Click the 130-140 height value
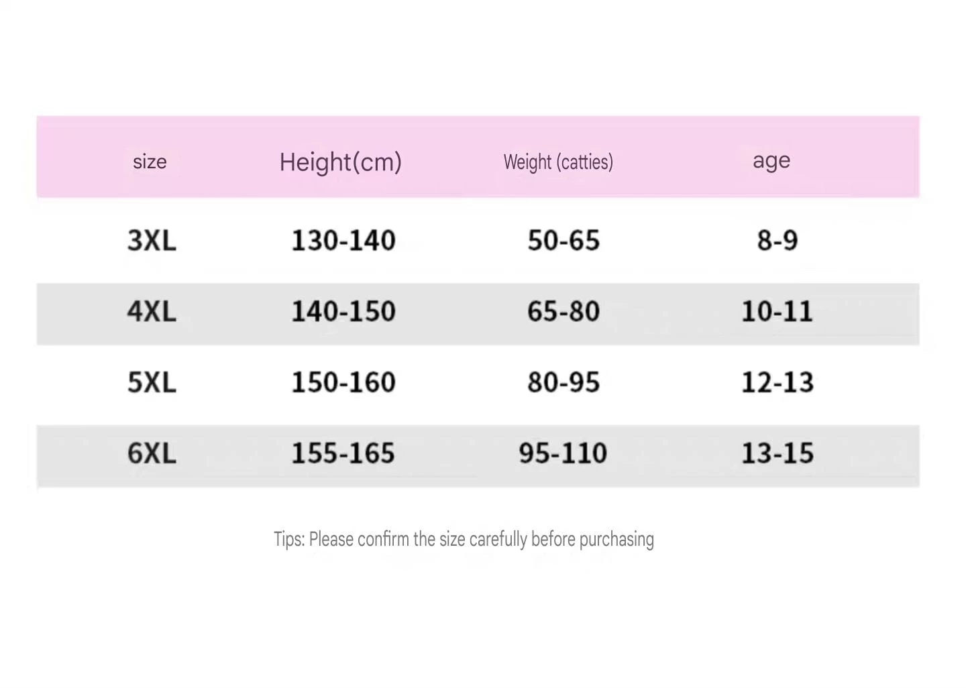 click(343, 240)
